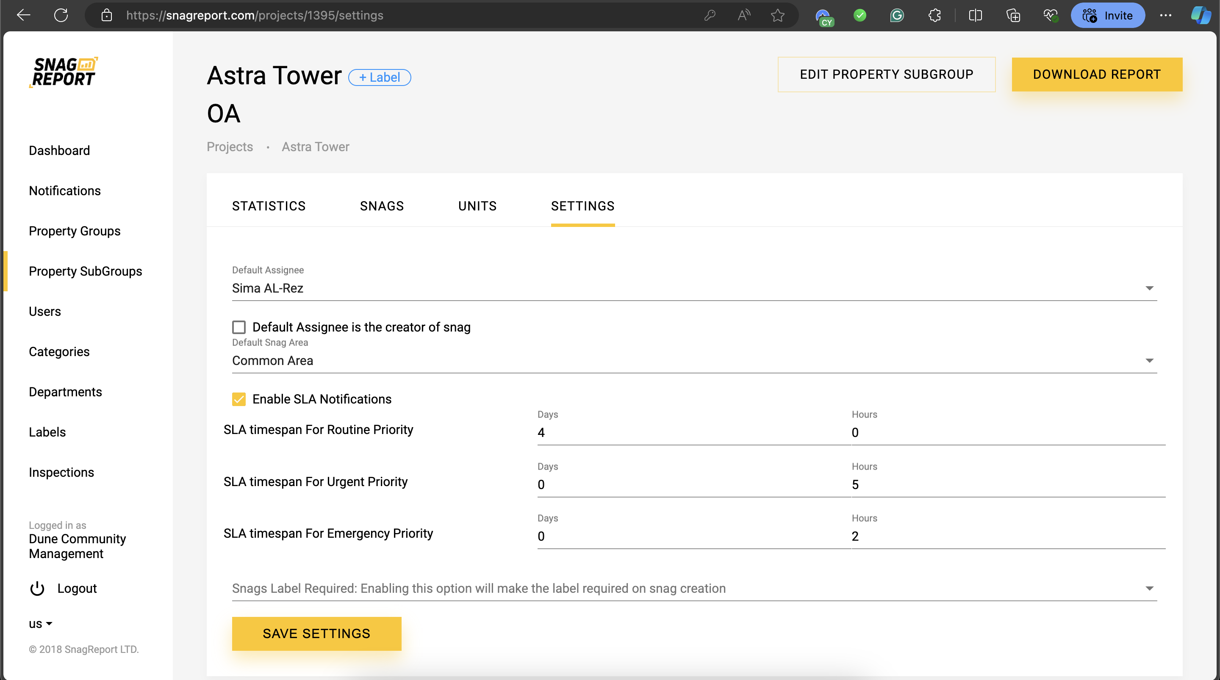Screen dimensions: 1220x680
Task: Click the Grammarly extension icon
Action: coord(897,16)
